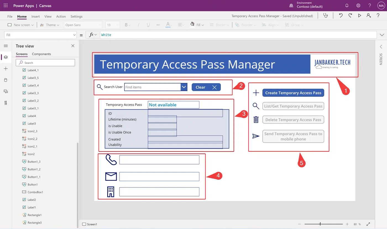The width and height of the screenshot is (387, 229).
Task: Click List/Get Temporary Access Pass button
Action: (293, 106)
